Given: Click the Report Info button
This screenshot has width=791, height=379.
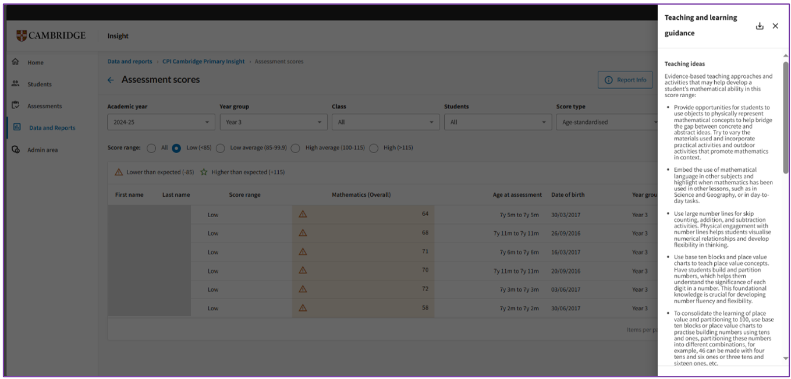Looking at the screenshot, I should [x=625, y=80].
